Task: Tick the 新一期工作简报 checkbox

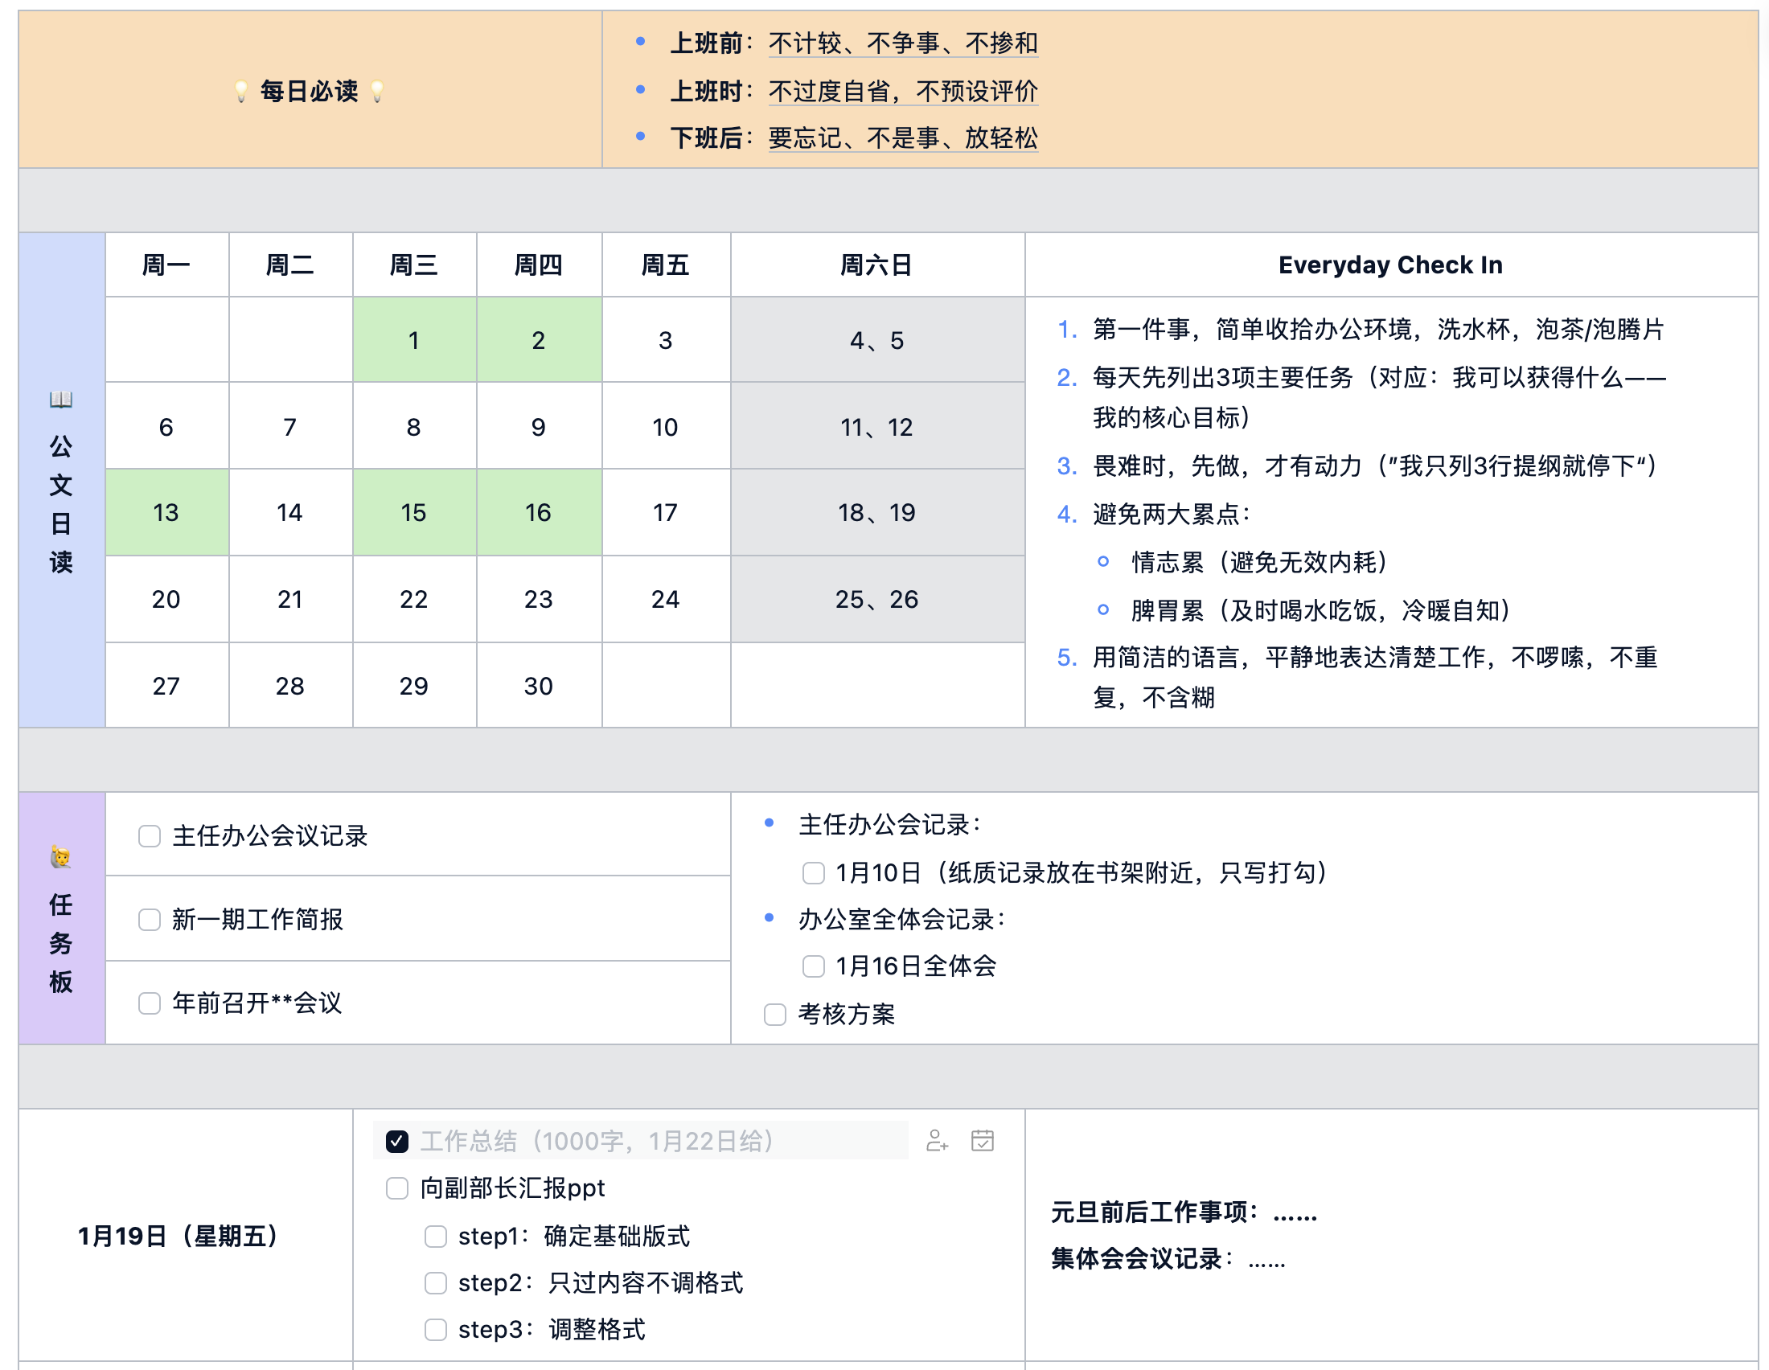Action: tap(150, 920)
